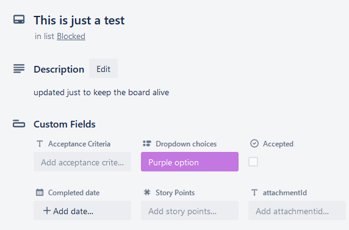This screenshot has height=230, width=349.
Task: Edit the card description
Action: click(103, 69)
